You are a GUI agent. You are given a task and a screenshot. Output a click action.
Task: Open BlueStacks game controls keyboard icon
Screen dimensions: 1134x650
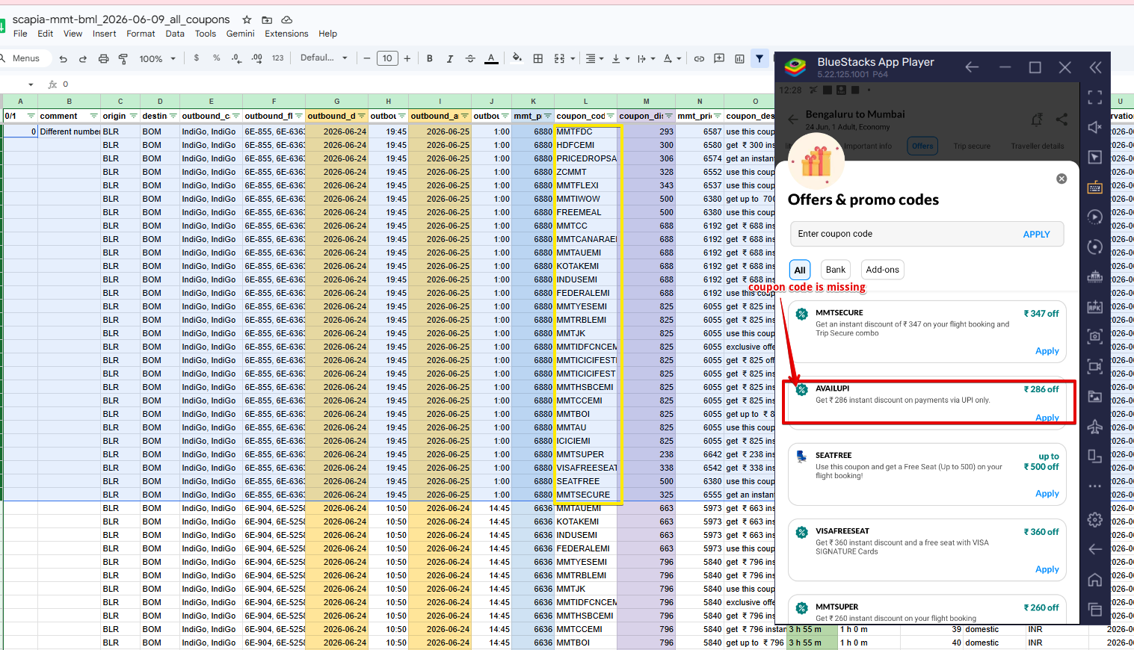pyautogui.click(x=1095, y=187)
